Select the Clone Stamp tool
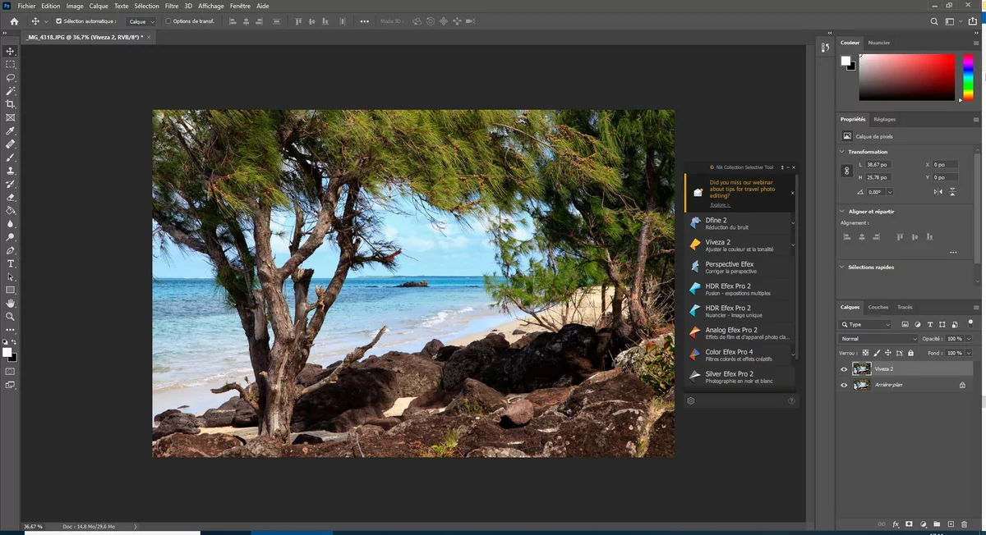986x535 pixels. [11, 171]
